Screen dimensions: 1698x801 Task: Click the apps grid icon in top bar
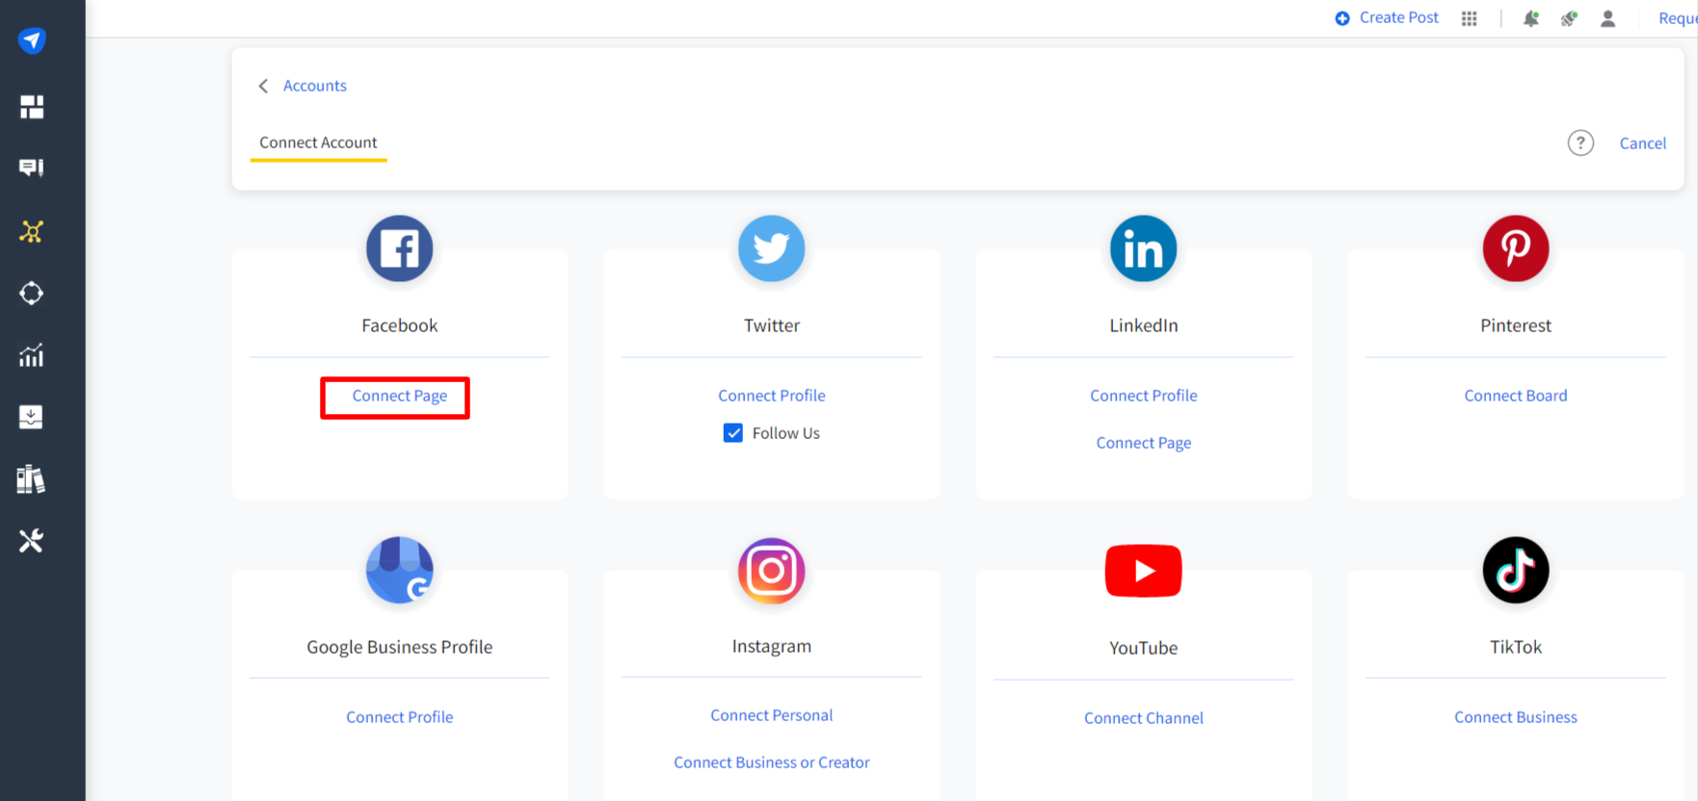[1469, 18]
